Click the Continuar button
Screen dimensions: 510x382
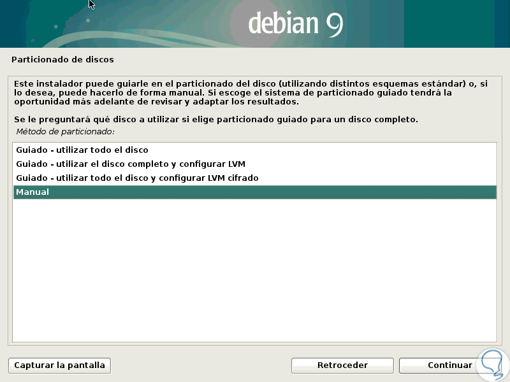pos(450,365)
